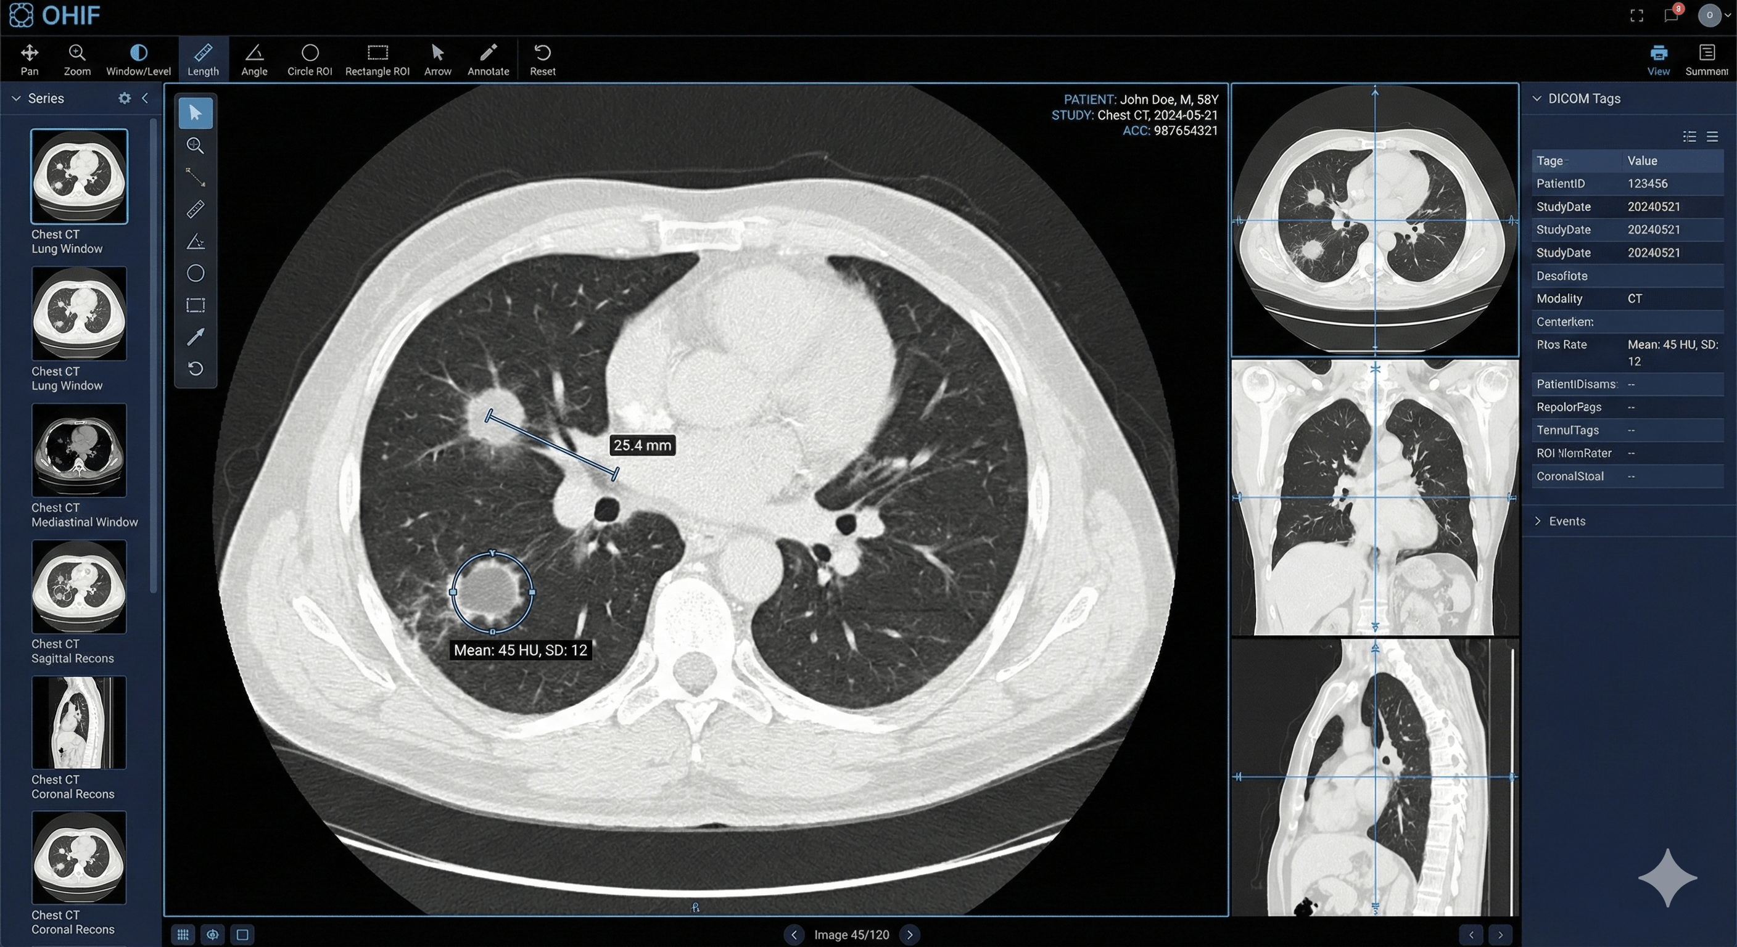Open the Chest CT Sagittal Recons thumbnail
1737x947 pixels.
(x=78, y=587)
